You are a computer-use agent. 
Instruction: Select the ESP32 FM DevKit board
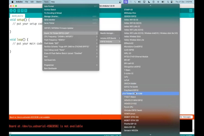[x=150, y=87]
